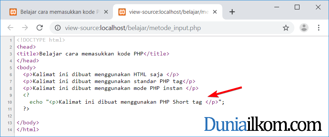Open the user profile avatar
Screen dimensions: 329x137
pyautogui.click(x=304, y=28)
